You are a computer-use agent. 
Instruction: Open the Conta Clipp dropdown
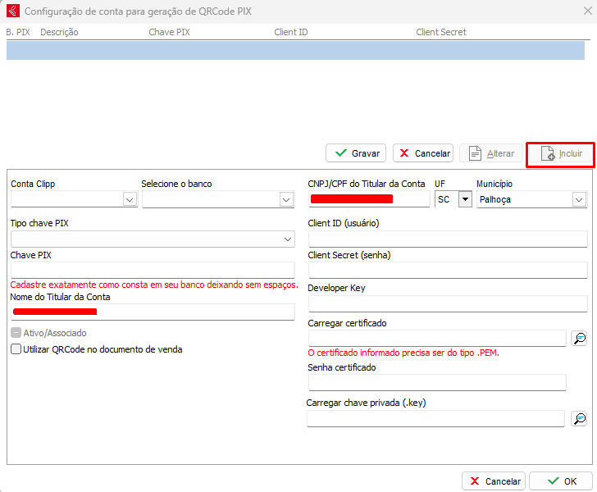pyautogui.click(x=129, y=199)
